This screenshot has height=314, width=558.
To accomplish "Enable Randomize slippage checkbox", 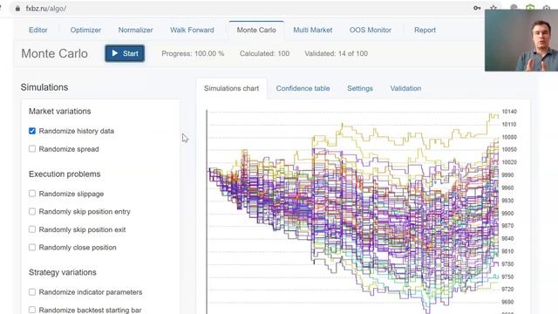I will 32,194.
